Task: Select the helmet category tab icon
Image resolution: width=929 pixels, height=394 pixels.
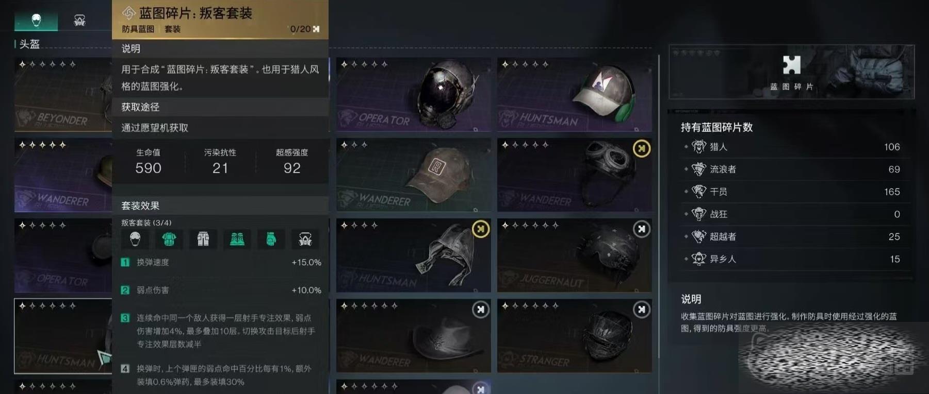Action: point(36,20)
